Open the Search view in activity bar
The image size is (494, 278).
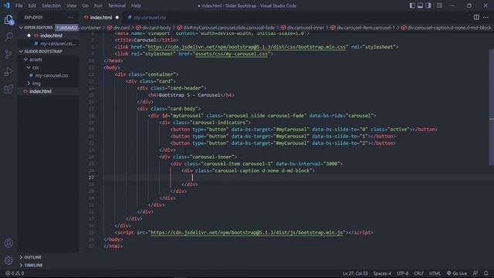tap(8, 37)
